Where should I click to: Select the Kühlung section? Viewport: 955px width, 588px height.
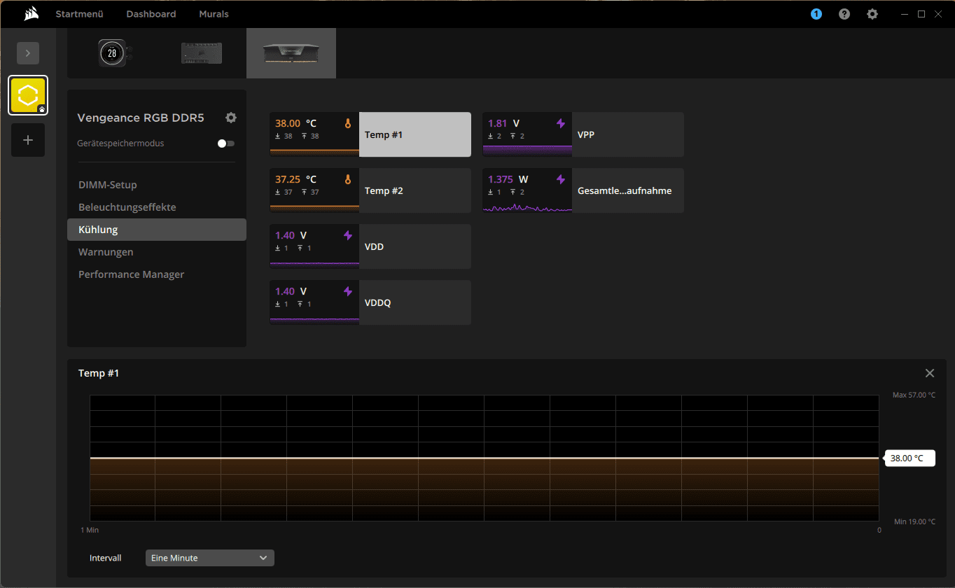(157, 230)
